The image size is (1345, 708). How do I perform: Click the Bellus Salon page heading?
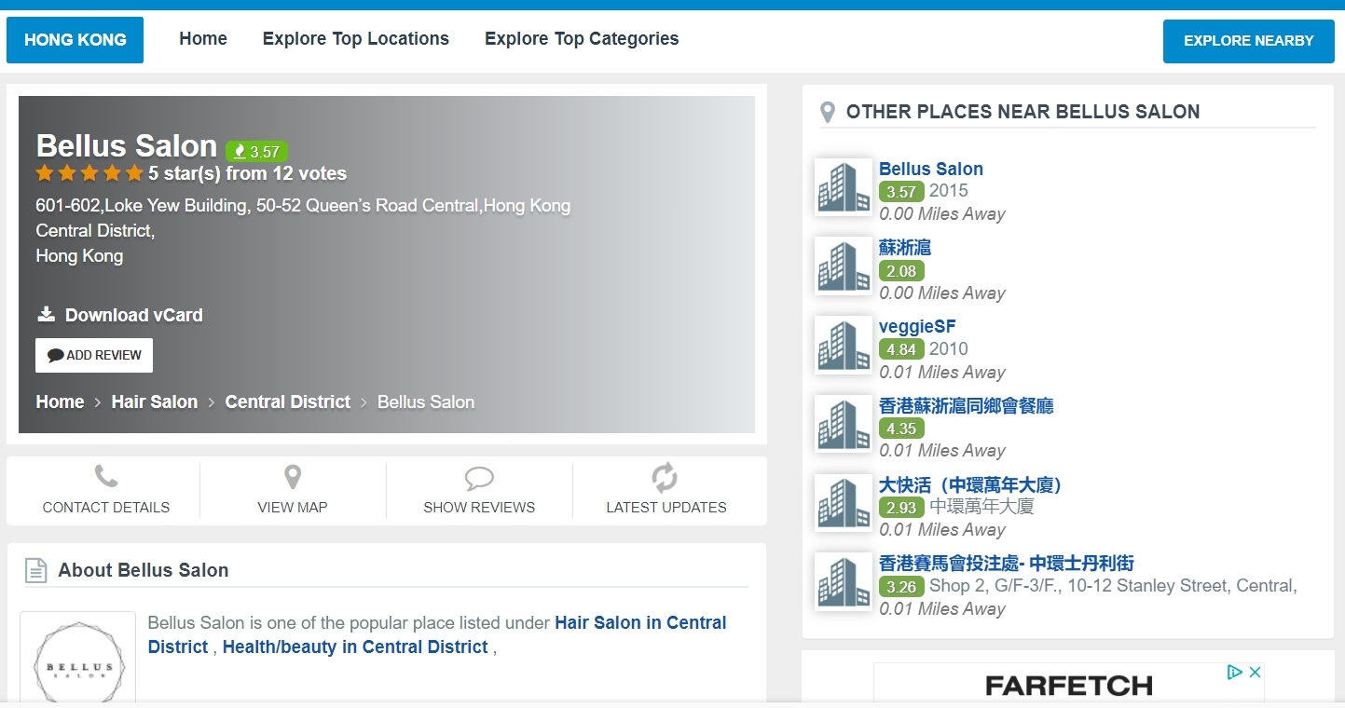point(127,146)
